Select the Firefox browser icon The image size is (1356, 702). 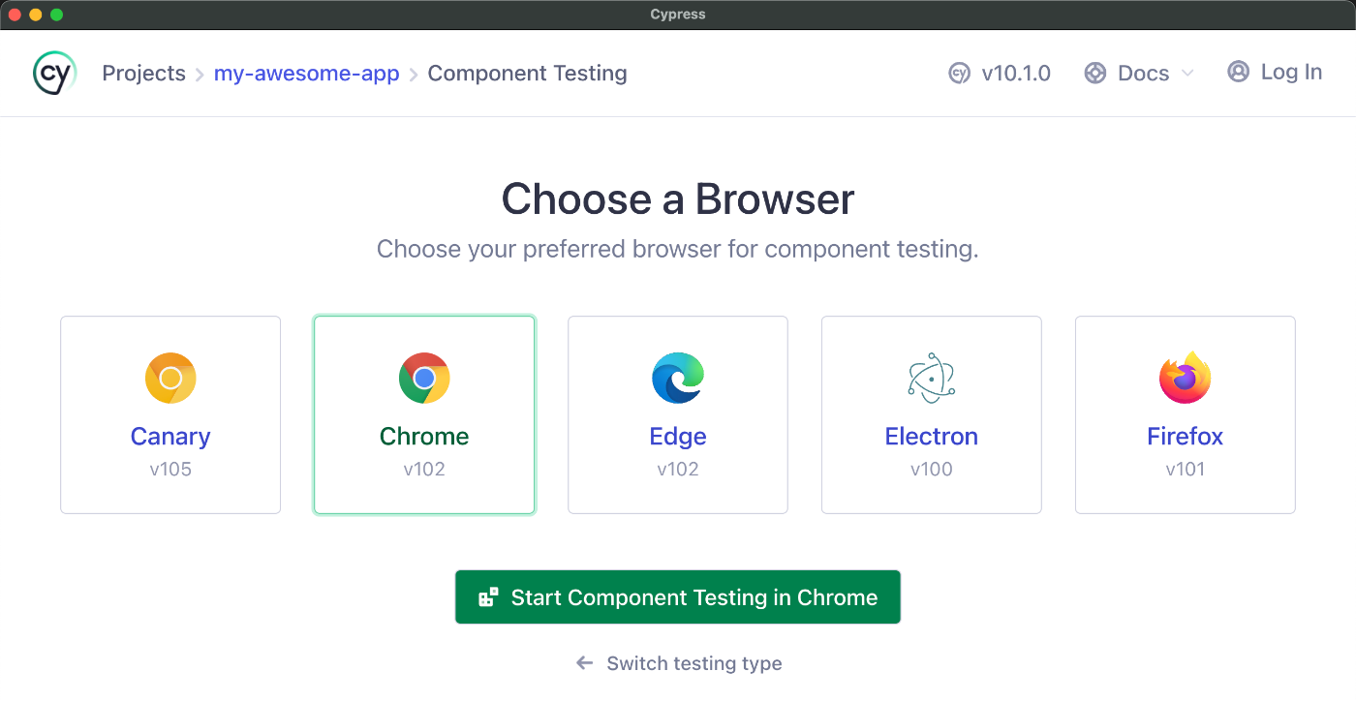click(1185, 378)
